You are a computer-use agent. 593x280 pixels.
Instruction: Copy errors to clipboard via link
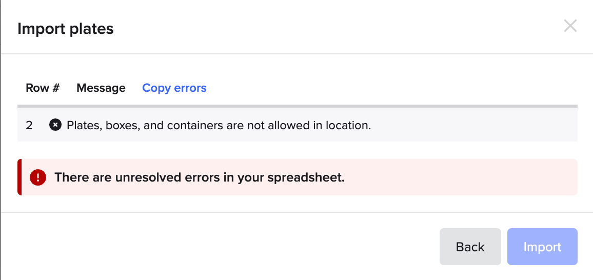pos(174,88)
